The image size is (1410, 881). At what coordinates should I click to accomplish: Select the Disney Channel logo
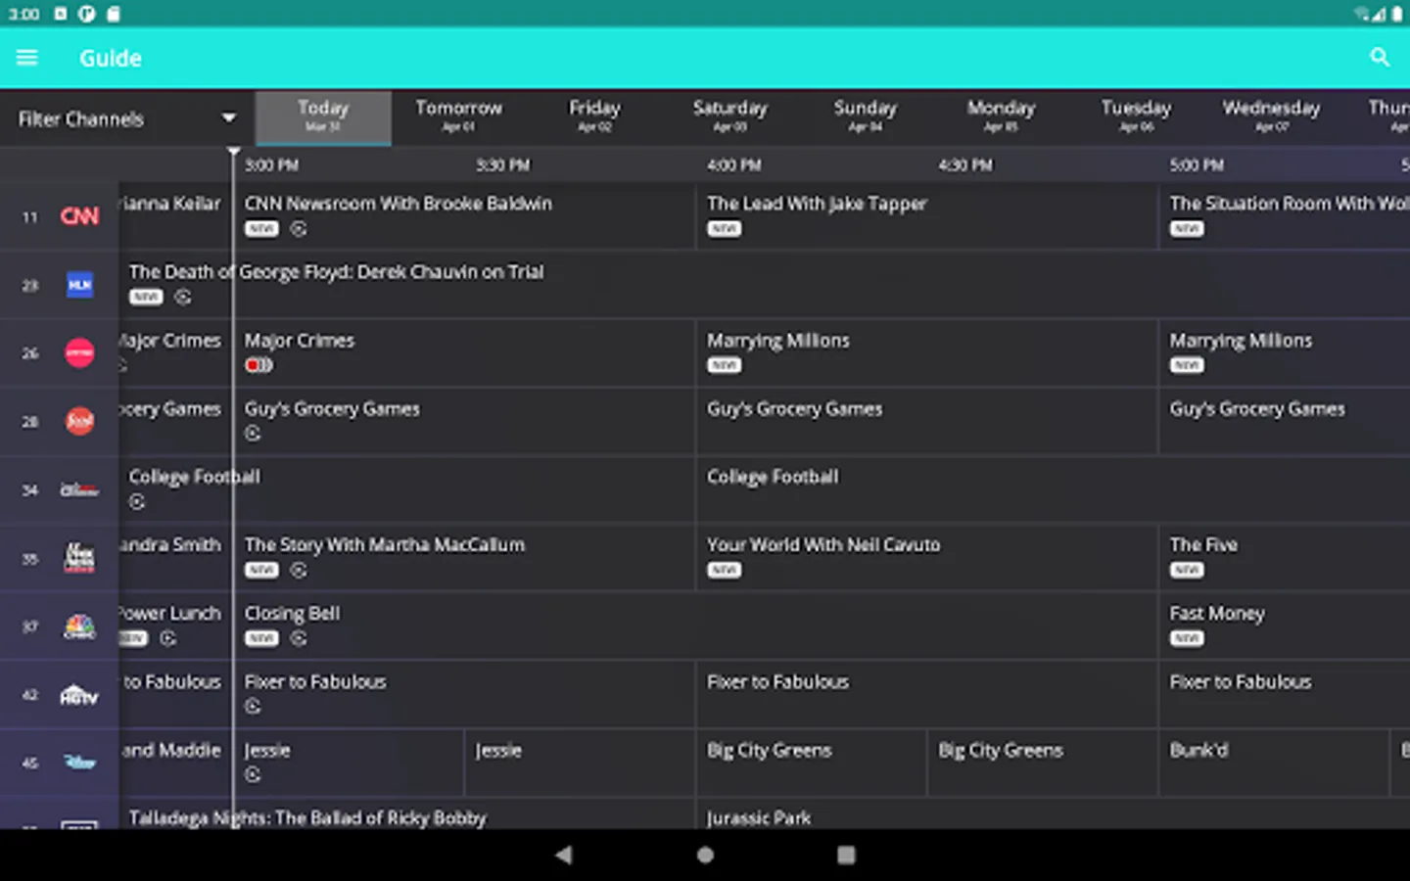[x=79, y=762]
